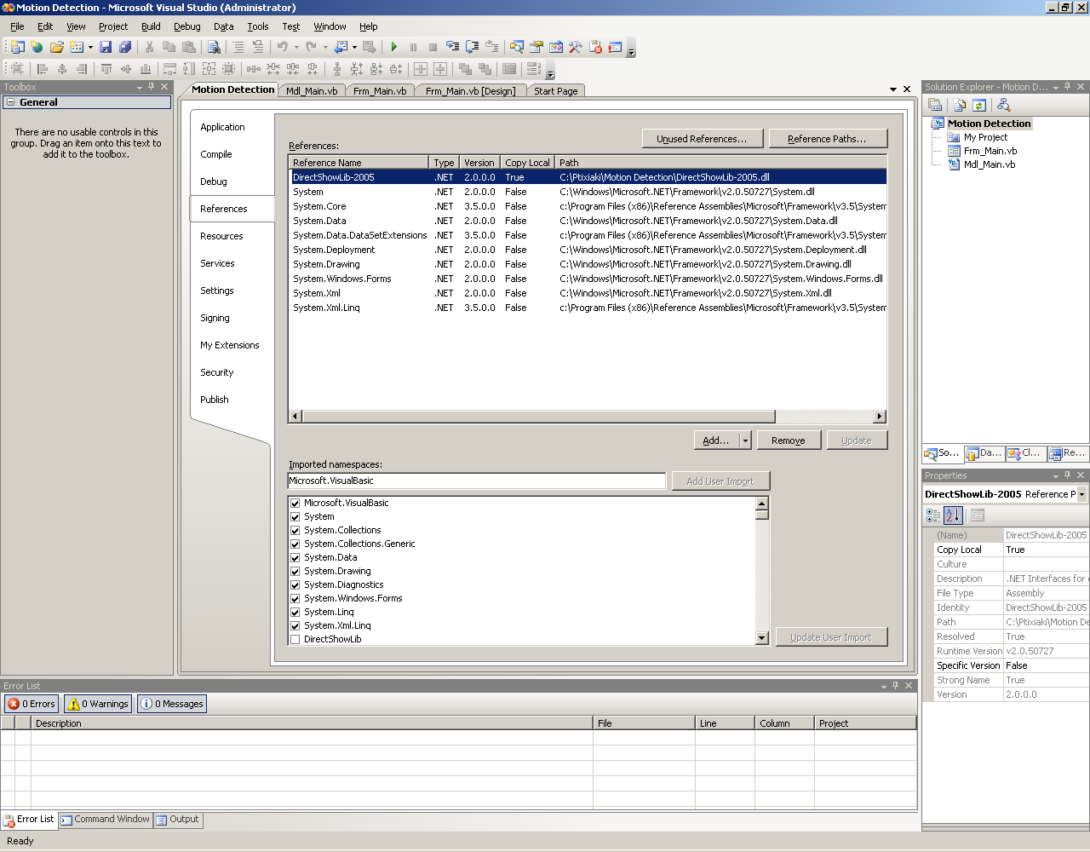1090x852 pixels.
Task: Click the Categorized view icon in Properties panel
Action: point(933,515)
